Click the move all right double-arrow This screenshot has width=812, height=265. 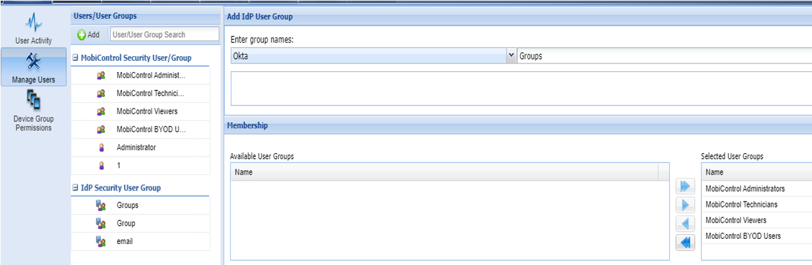click(x=685, y=186)
